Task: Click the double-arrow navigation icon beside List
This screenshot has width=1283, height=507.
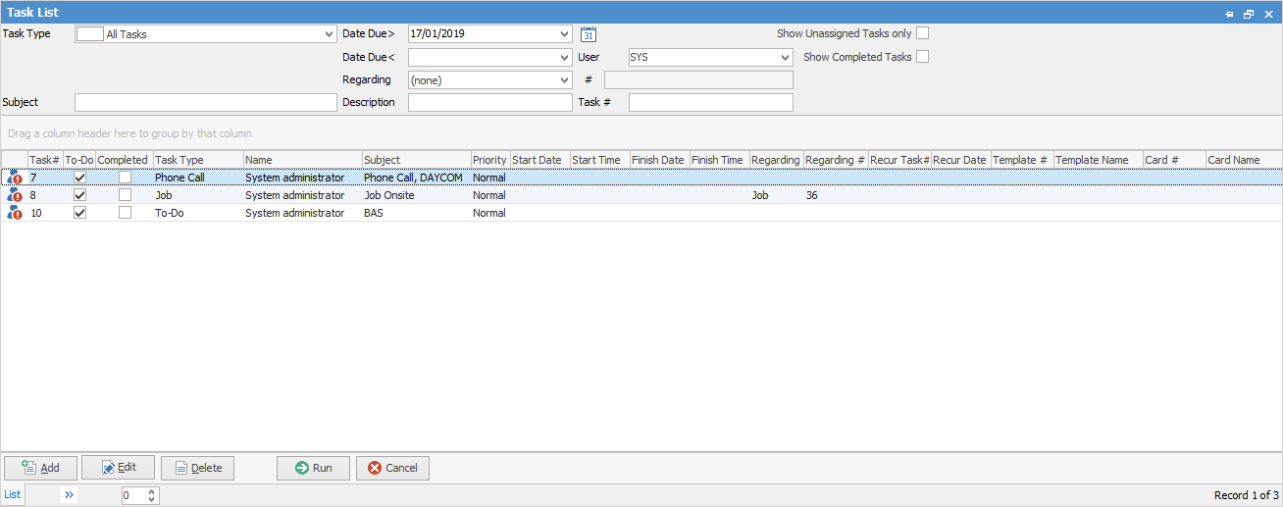Action: [x=70, y=495]
